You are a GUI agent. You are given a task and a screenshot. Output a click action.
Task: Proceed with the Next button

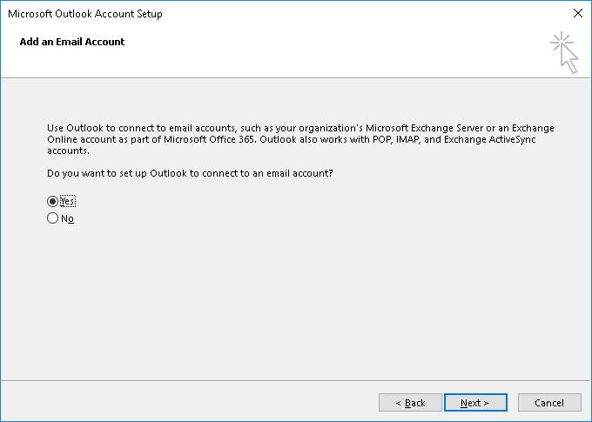[475, 403]
